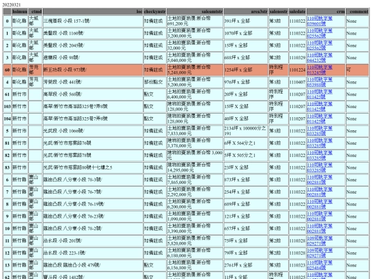Click the location cell containing 1066號
Image resolution: width=372 pixels, height=279 pixels.
pos(93,131)
